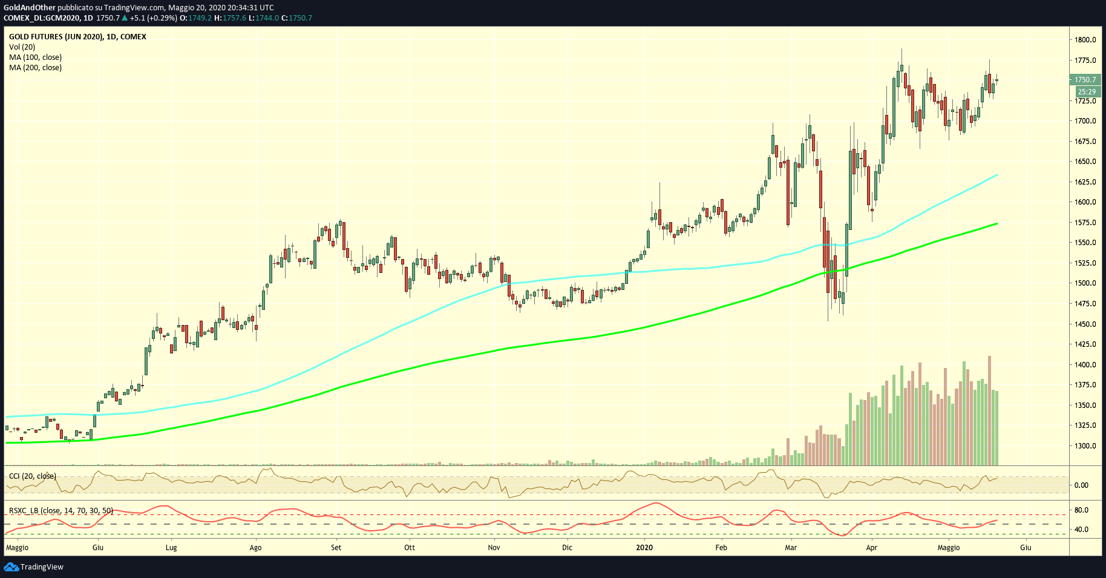Click the TradingView cloud logo icon
The image size is (1106, 578).
pos(11,567)
